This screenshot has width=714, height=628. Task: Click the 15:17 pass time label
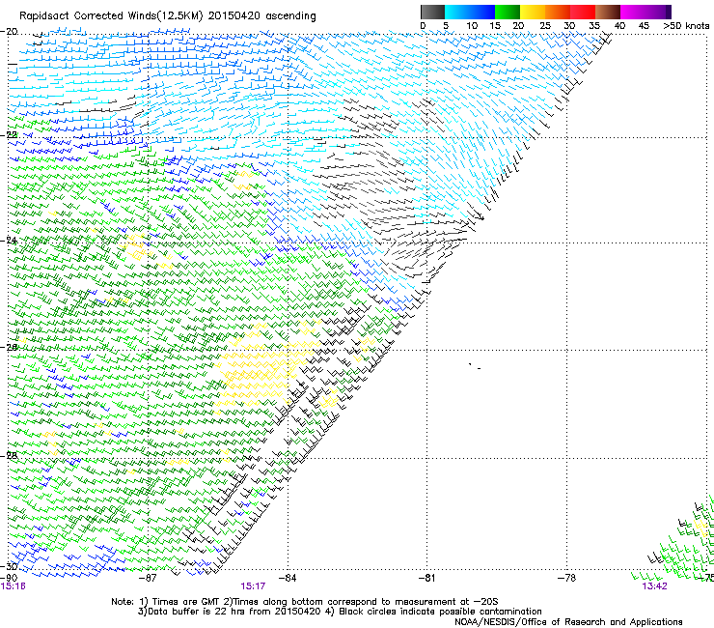tap(253, 586)
